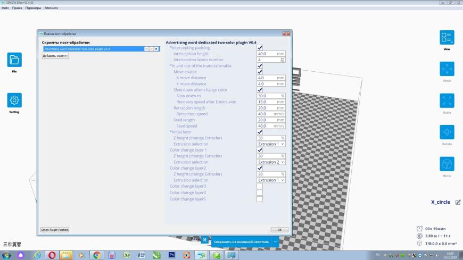Click the Slow down to percentage field
The width and height of the screenshot is (463, 260).
pyautogui.click(x=271, y=96)
